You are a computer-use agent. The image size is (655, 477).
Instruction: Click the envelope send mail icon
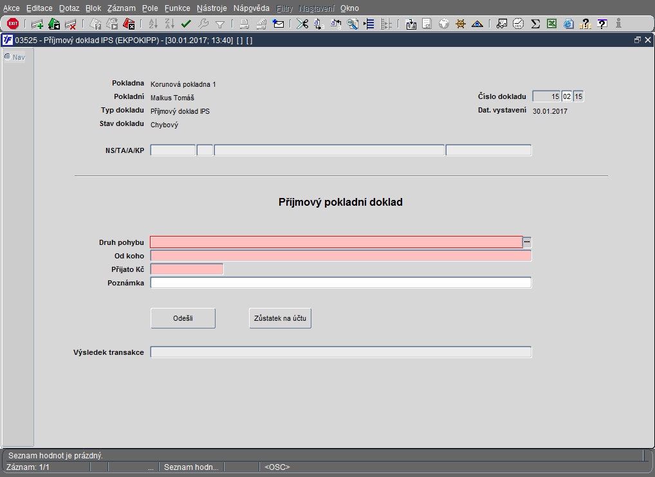tap(278, 24)
